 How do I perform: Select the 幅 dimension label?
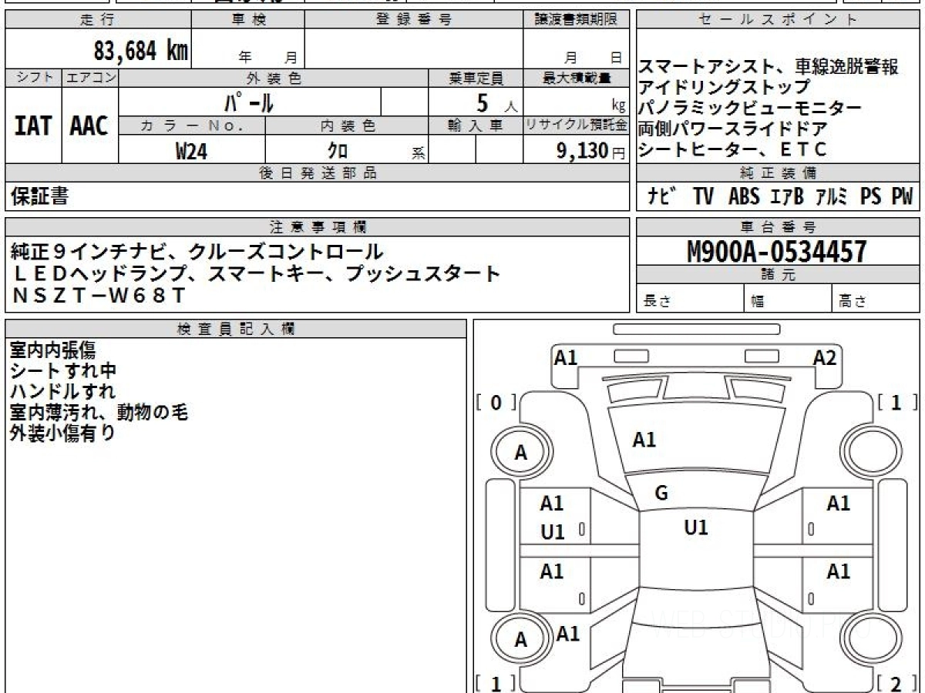point(758,302)
